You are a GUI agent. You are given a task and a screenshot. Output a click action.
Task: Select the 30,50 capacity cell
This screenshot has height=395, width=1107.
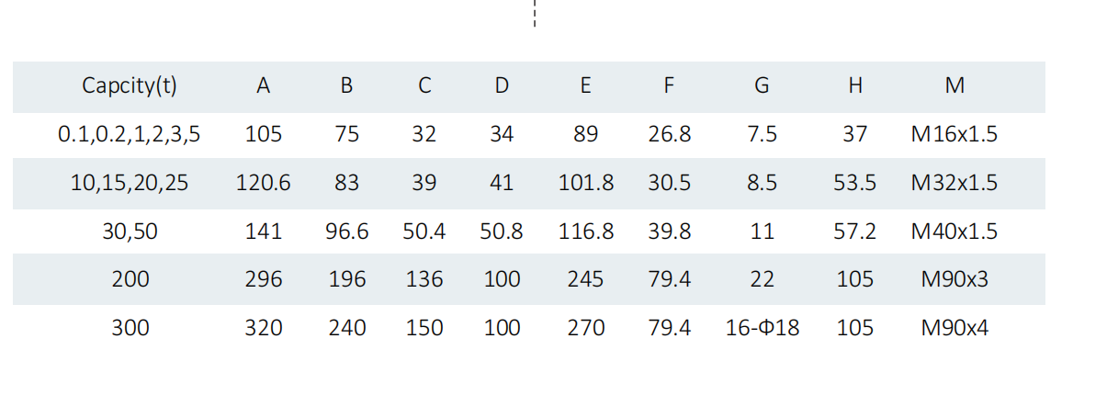130,231
